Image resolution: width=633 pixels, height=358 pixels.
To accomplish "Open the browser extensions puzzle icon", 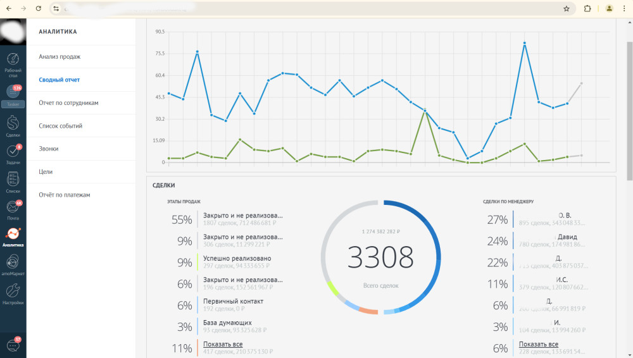I will [x=587, y=8].
